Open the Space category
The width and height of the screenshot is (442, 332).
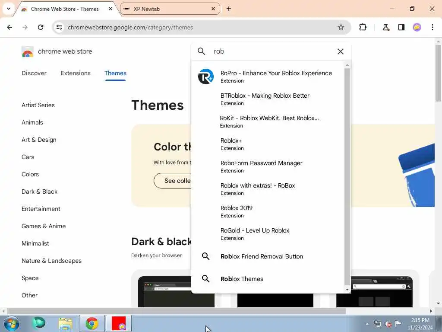point(30,278)
